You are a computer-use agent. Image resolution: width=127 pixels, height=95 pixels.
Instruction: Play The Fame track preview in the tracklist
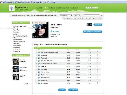point(39,69)
